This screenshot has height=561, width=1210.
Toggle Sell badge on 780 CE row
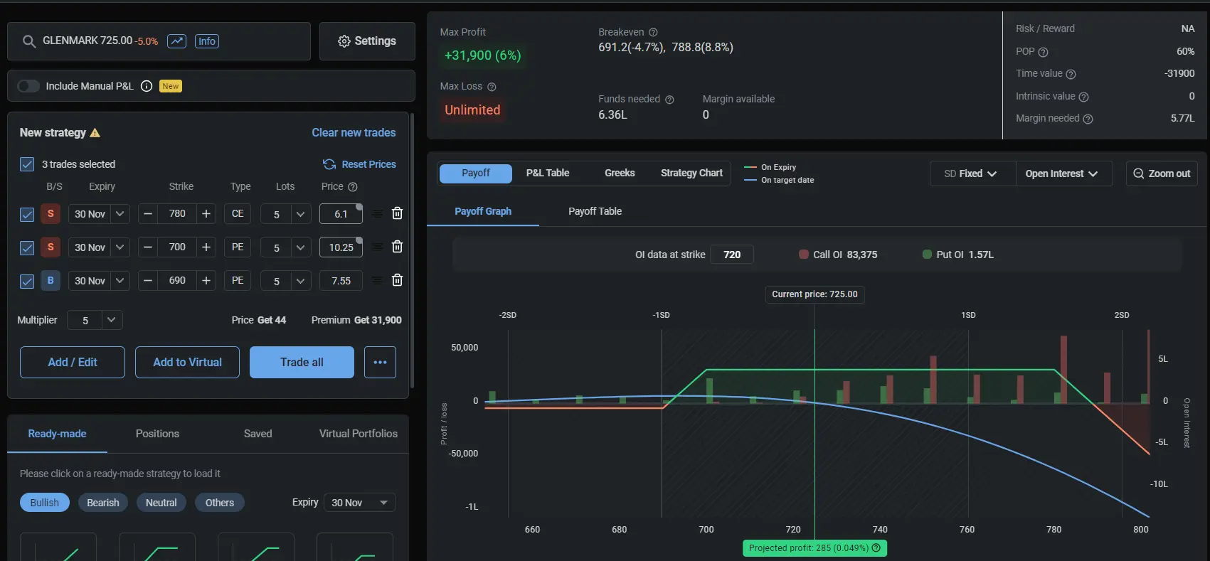pos(51,213)
